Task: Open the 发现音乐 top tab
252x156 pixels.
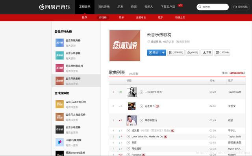Action: pyautogui.click(x=85, y=7)
